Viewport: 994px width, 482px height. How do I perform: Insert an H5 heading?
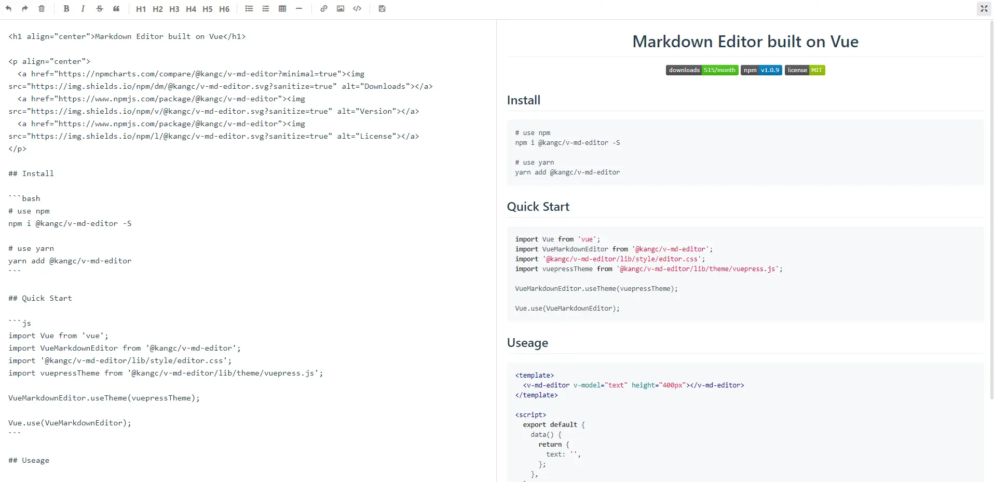(x=208, y=9)
